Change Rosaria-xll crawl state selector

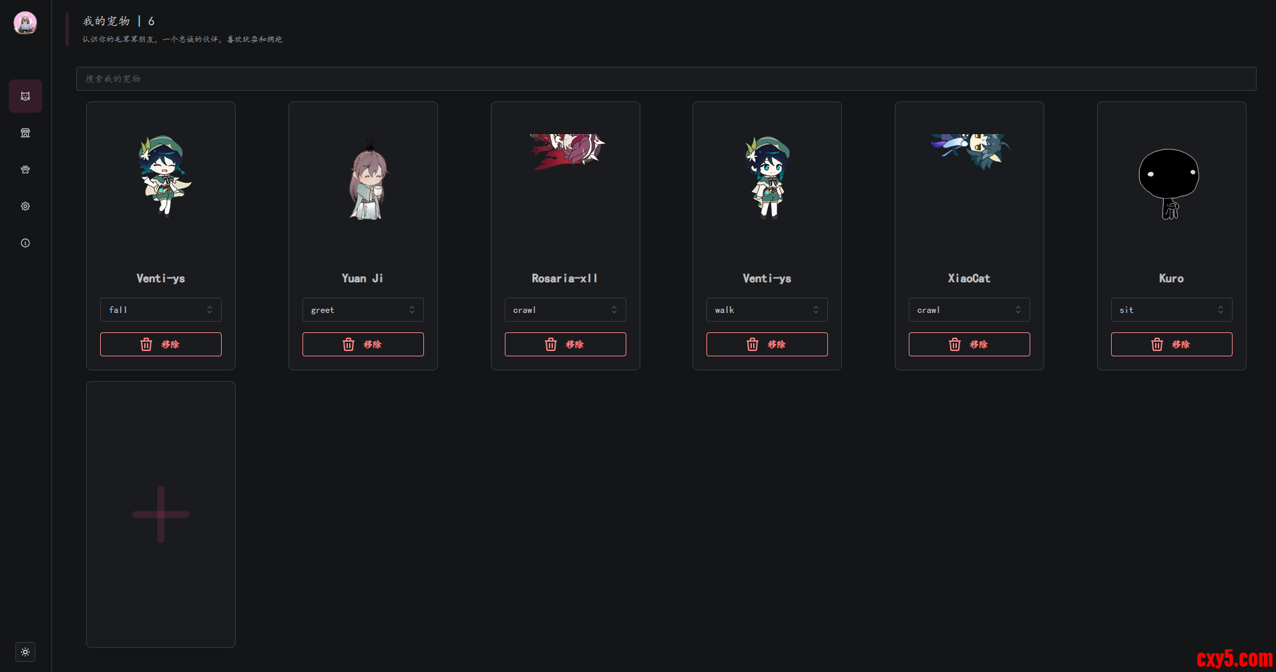(566, 310)
